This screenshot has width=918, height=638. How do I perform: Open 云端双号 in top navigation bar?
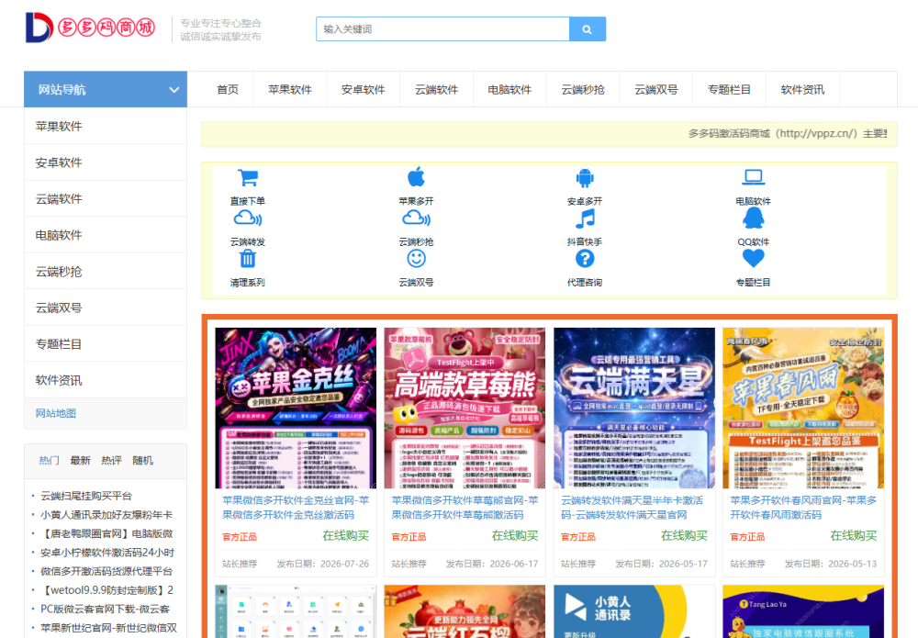pyautogui.click(x=655, y=90)
